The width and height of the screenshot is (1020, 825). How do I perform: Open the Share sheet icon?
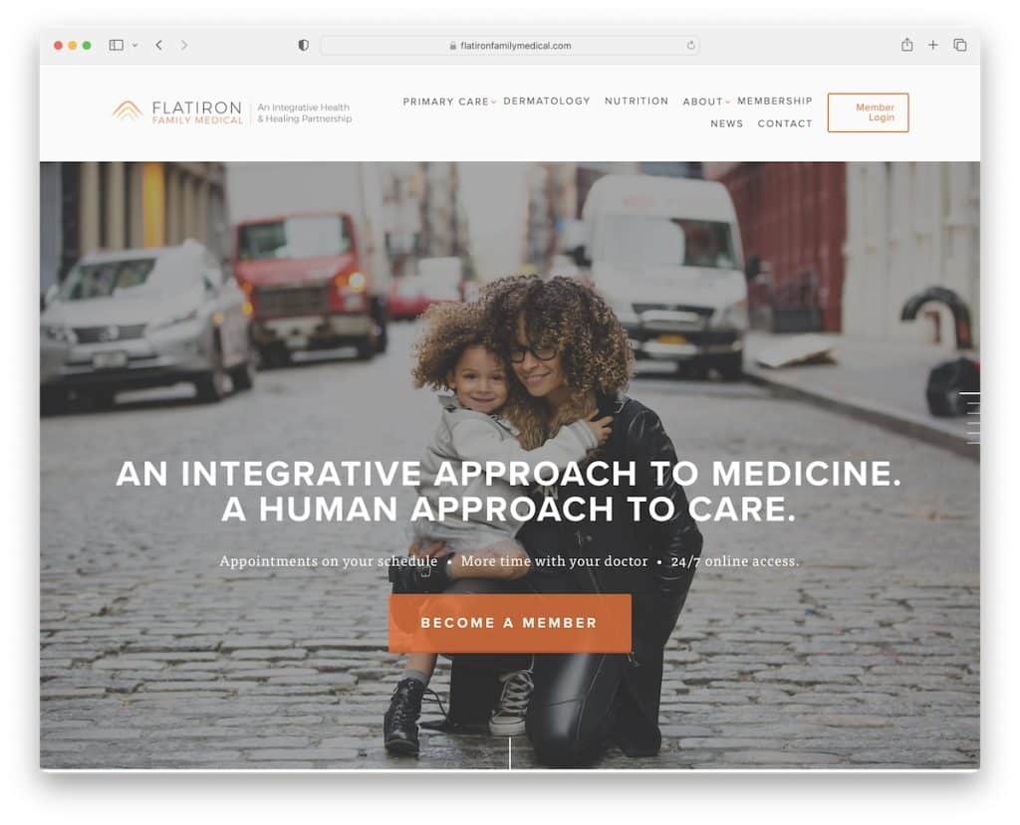[x=906, y=45]
